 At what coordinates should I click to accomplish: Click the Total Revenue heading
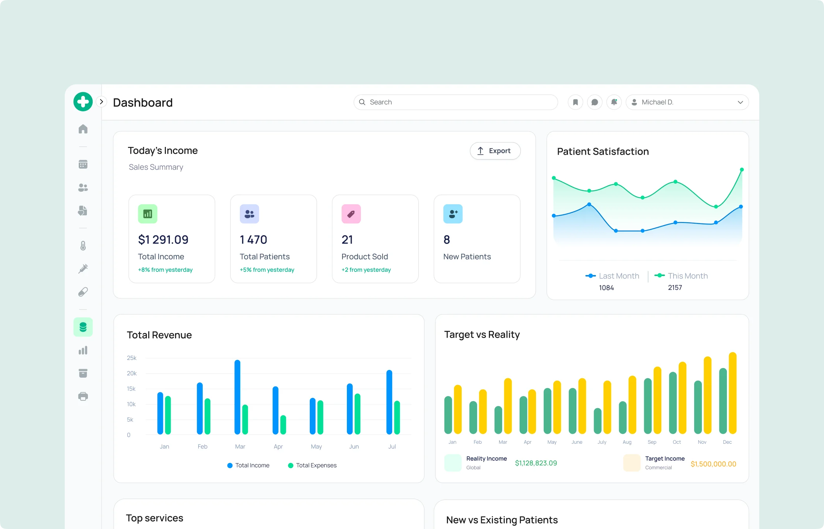[x=159, y=335]
